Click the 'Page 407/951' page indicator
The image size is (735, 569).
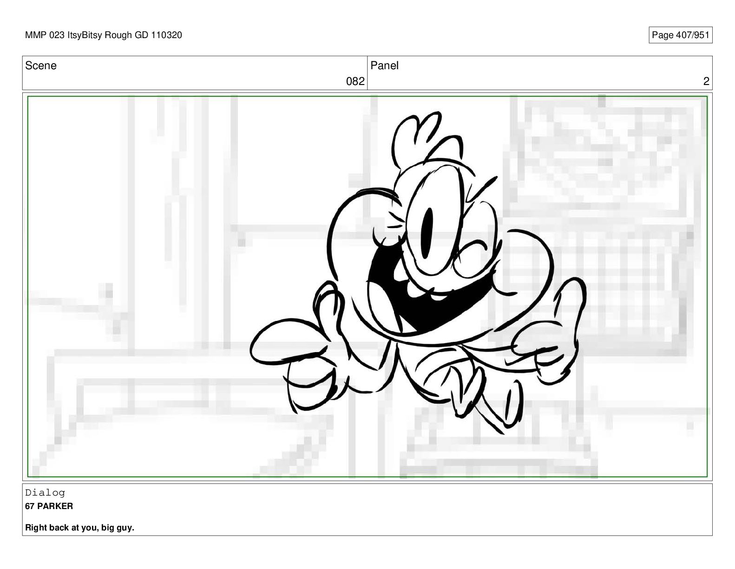(680, 35)
